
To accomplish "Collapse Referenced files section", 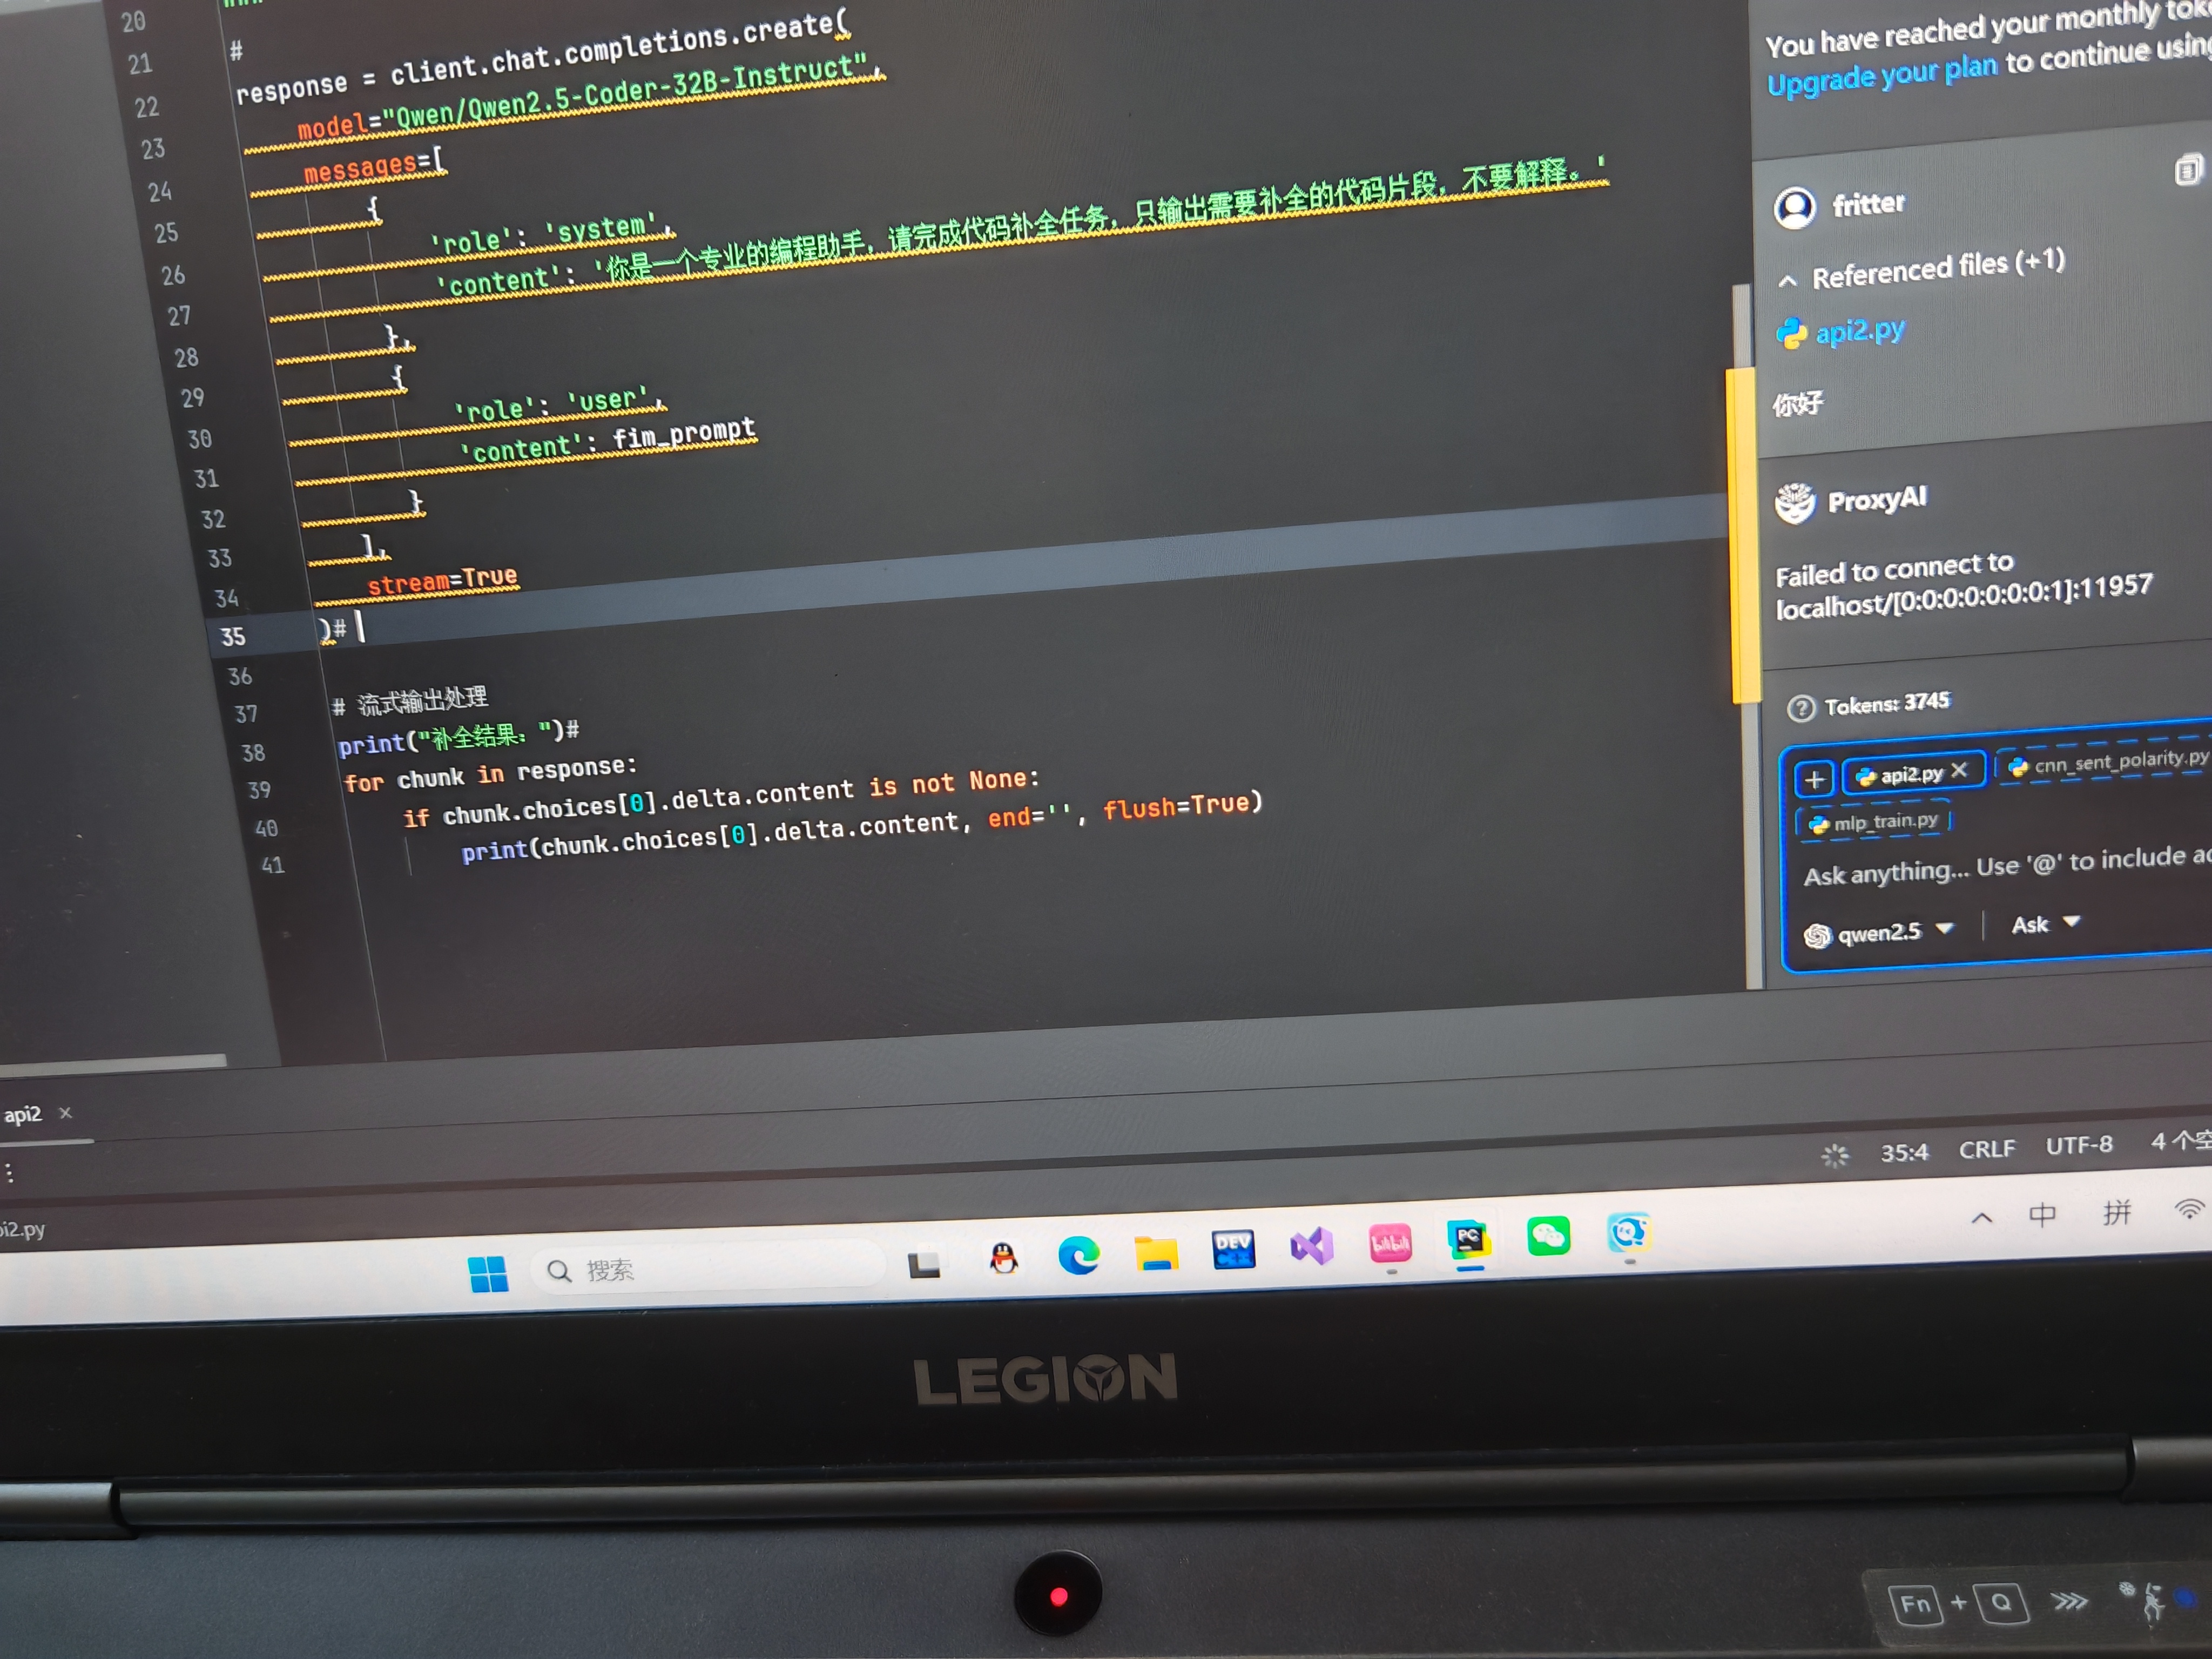I will pos(1788,281).
